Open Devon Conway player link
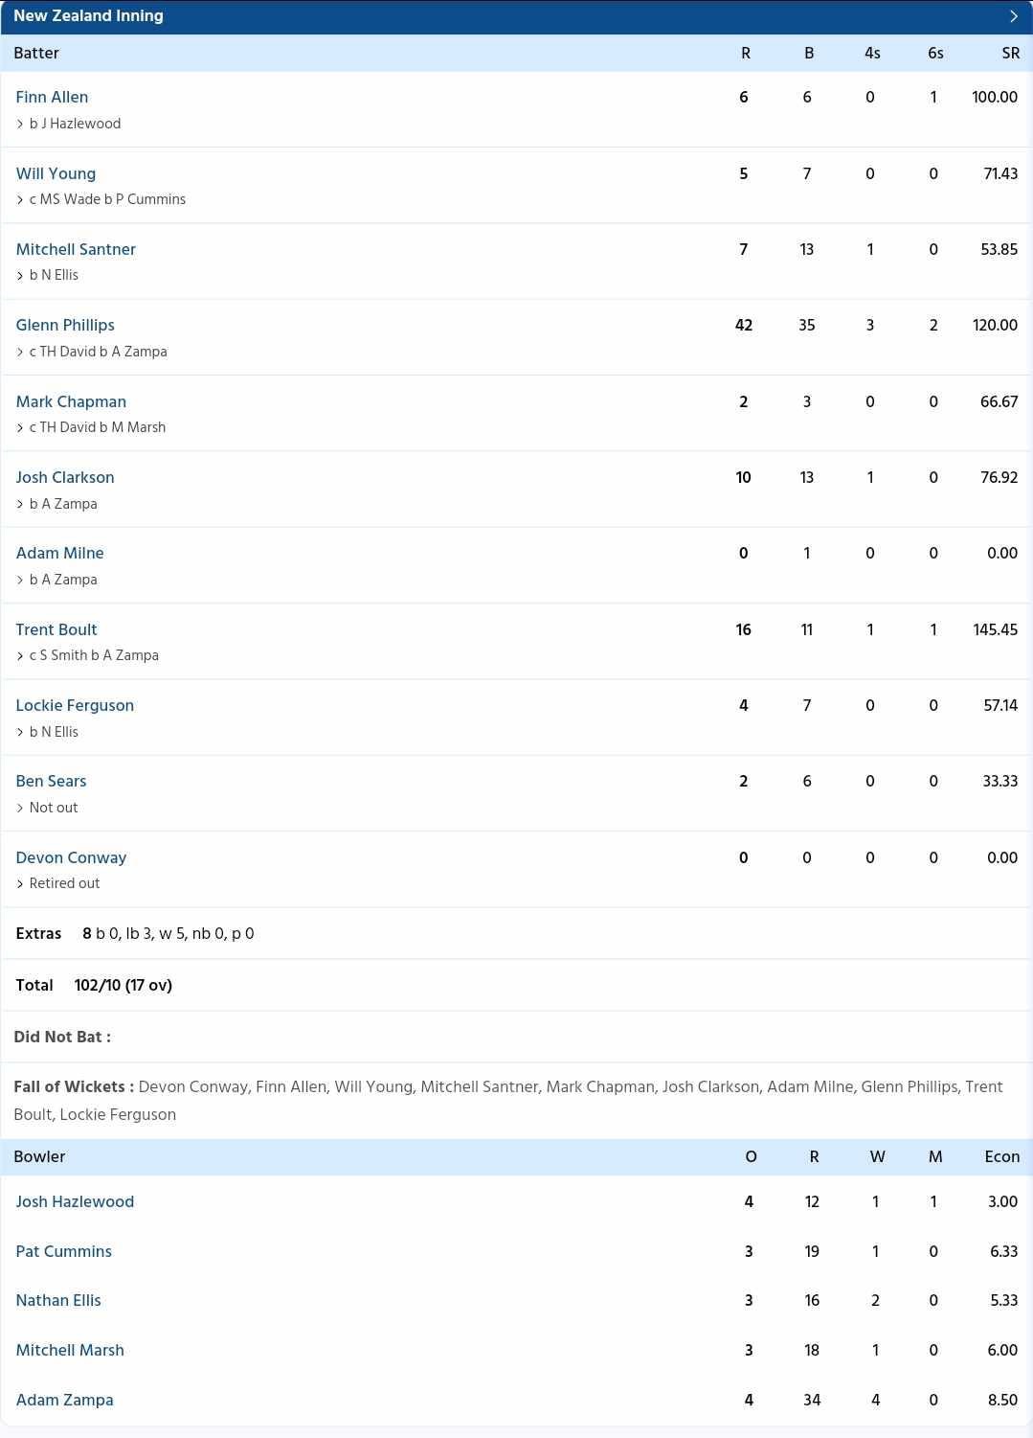Screen dimensions: 1033x1438 (x=71, y=857)
